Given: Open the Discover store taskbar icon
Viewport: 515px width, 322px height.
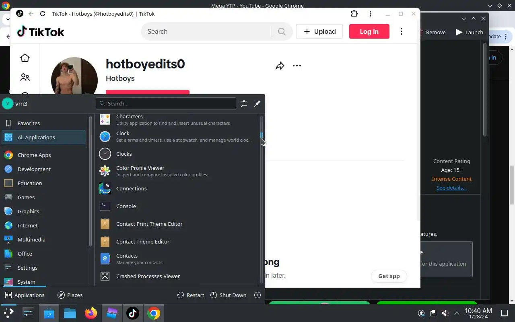Looking at the screenshot, I should (x=49, y=313).
